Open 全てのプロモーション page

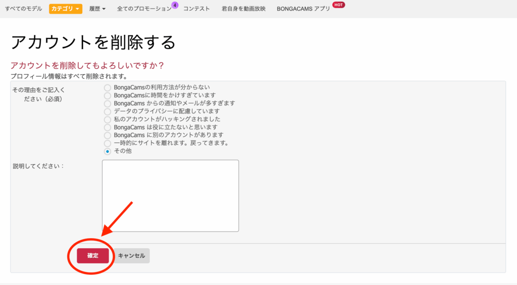pos(144,9)
